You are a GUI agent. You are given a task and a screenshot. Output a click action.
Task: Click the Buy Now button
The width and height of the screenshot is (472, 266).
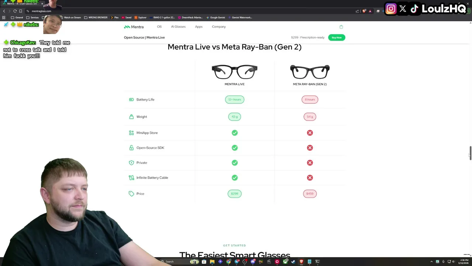(x=336, y=37)
